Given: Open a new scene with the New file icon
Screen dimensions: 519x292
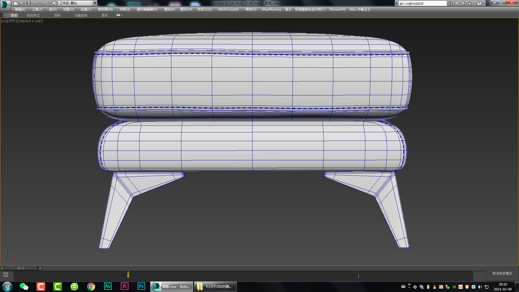Looking at the screenshot, I should click(x=16, y=3).
